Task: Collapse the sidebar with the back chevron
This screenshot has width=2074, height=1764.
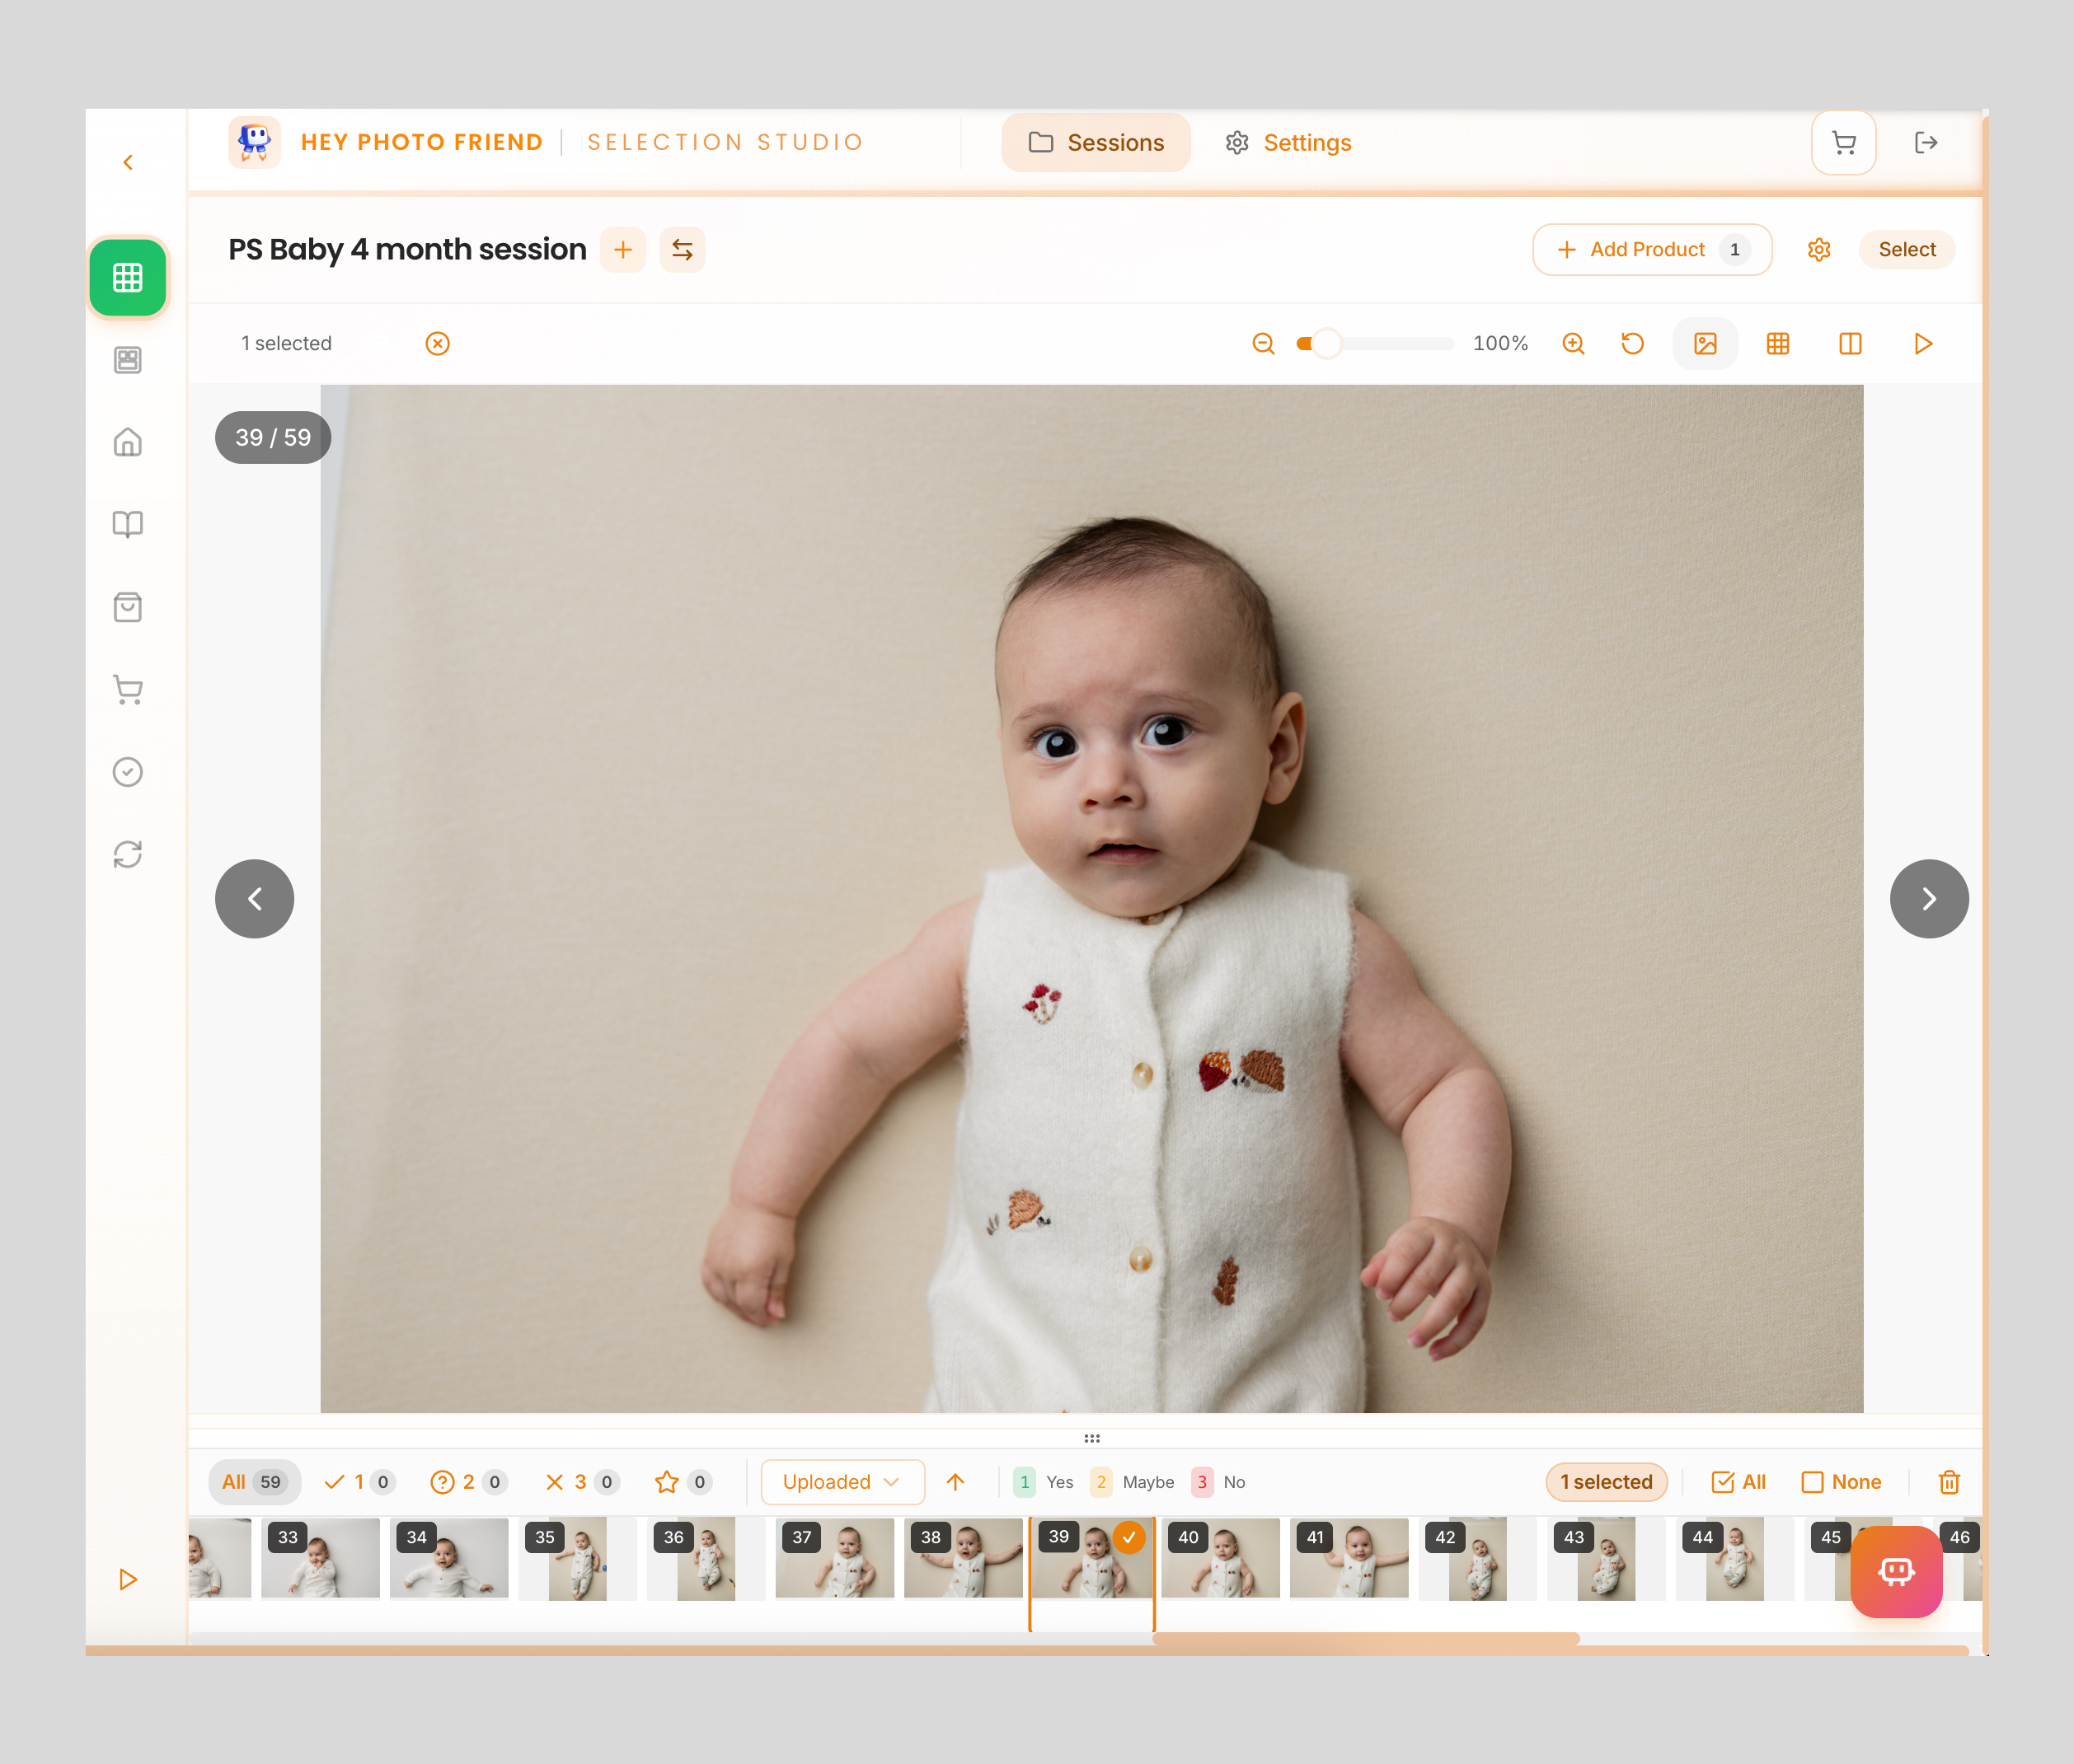Action: (x=128, y=162)
